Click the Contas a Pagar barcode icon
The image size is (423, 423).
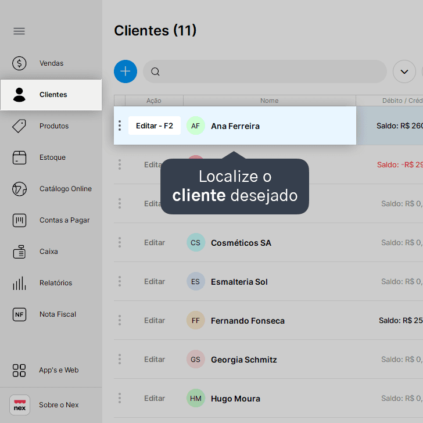point(19,220)
